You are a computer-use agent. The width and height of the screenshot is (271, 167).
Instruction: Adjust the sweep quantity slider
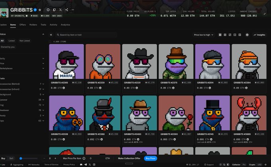pyautogui.click(x=29, y=158)
